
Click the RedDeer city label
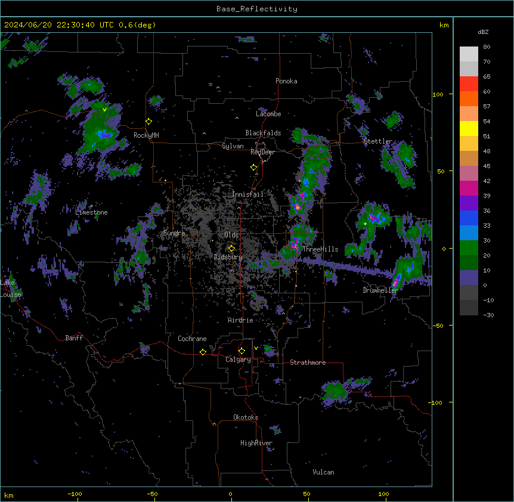tap(262, 152)
